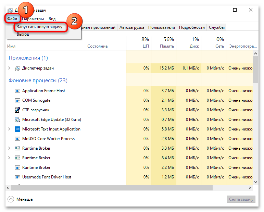Switch to the Службы tab
This screenshot has height=212, width=264.
click(x=216, y=27)
